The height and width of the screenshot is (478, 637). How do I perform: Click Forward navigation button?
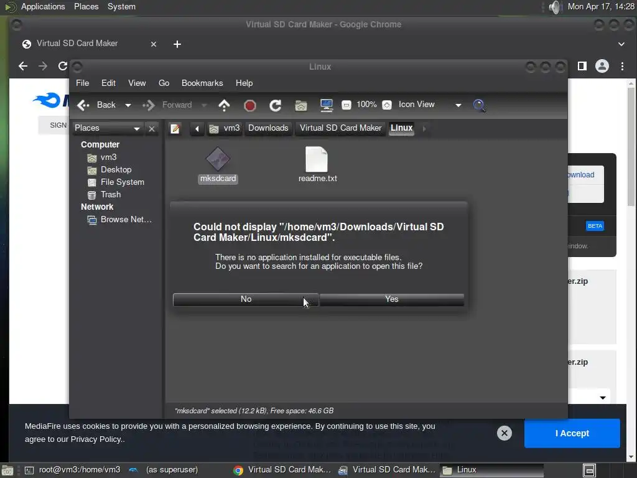tap(167, 105)
